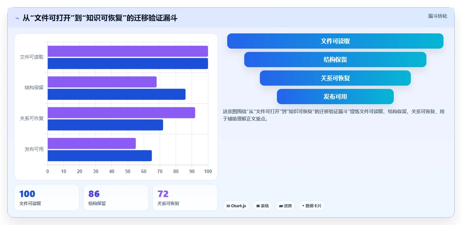462x225 pixels.
Task: Click the blue bar for 结构保留
Action: tap(116, 94)
